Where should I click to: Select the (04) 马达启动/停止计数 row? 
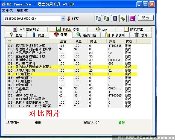(x=72, y=53)
